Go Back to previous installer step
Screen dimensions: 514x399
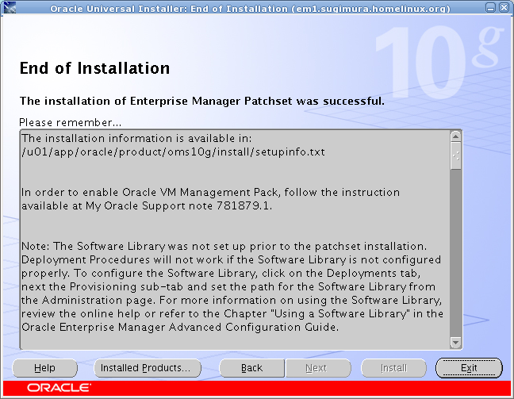click(251, 368)
